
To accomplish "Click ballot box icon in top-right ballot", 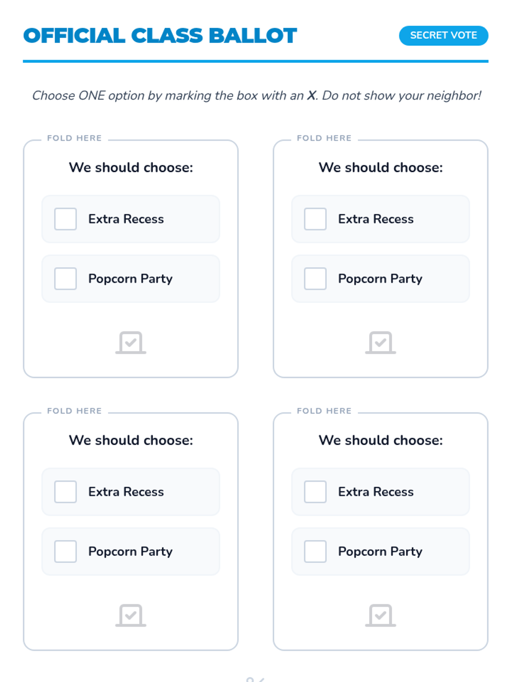I will (380, 342).
